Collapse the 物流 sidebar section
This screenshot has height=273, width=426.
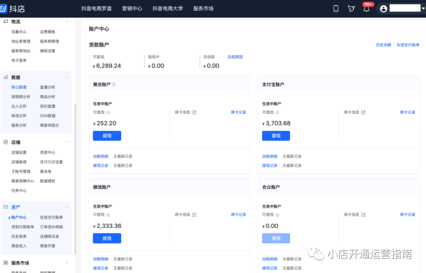(67, 21)
